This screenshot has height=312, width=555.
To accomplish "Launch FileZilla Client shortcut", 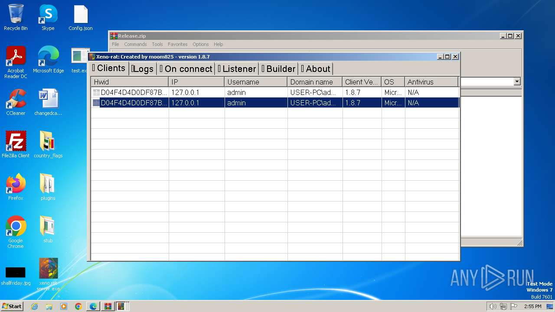I will coord(16,145).
